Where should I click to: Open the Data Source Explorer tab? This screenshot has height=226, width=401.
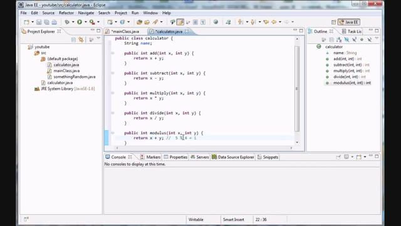pyautogui.click(x=232, y=157)
